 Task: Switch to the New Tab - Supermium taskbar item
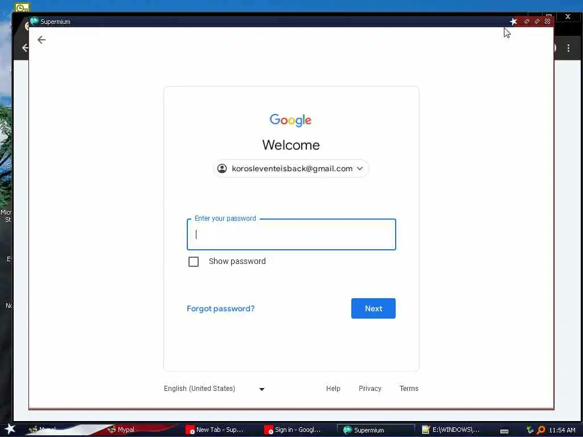click(x=215, y=430)
